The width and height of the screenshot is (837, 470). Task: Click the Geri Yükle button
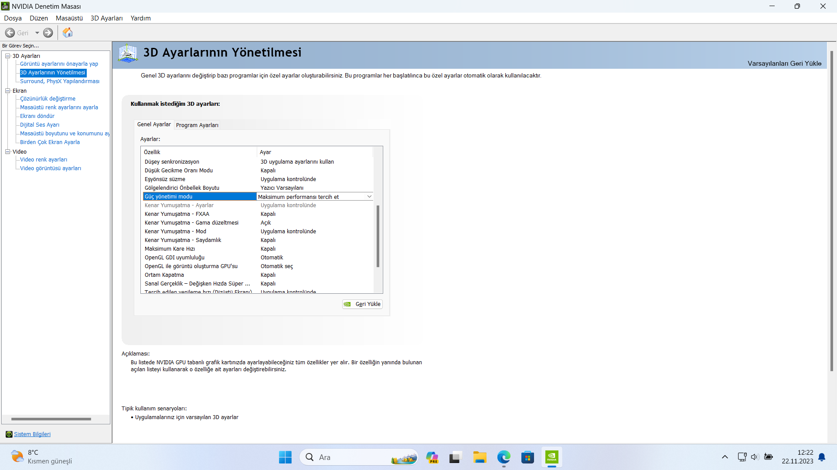click(363, 304)
